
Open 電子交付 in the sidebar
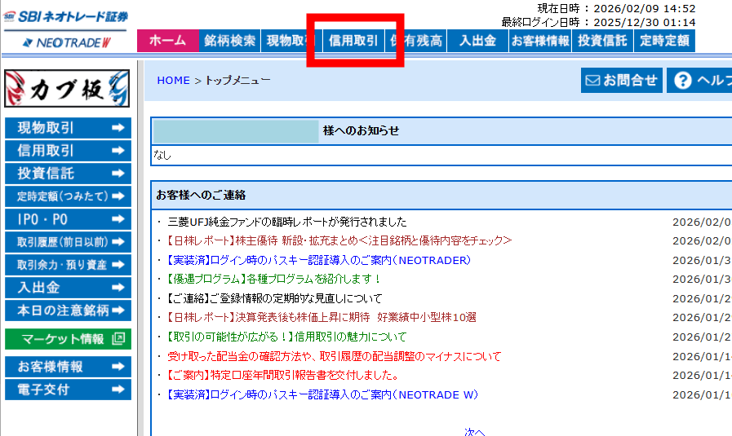pyautogui.click(x=68, y=390)
